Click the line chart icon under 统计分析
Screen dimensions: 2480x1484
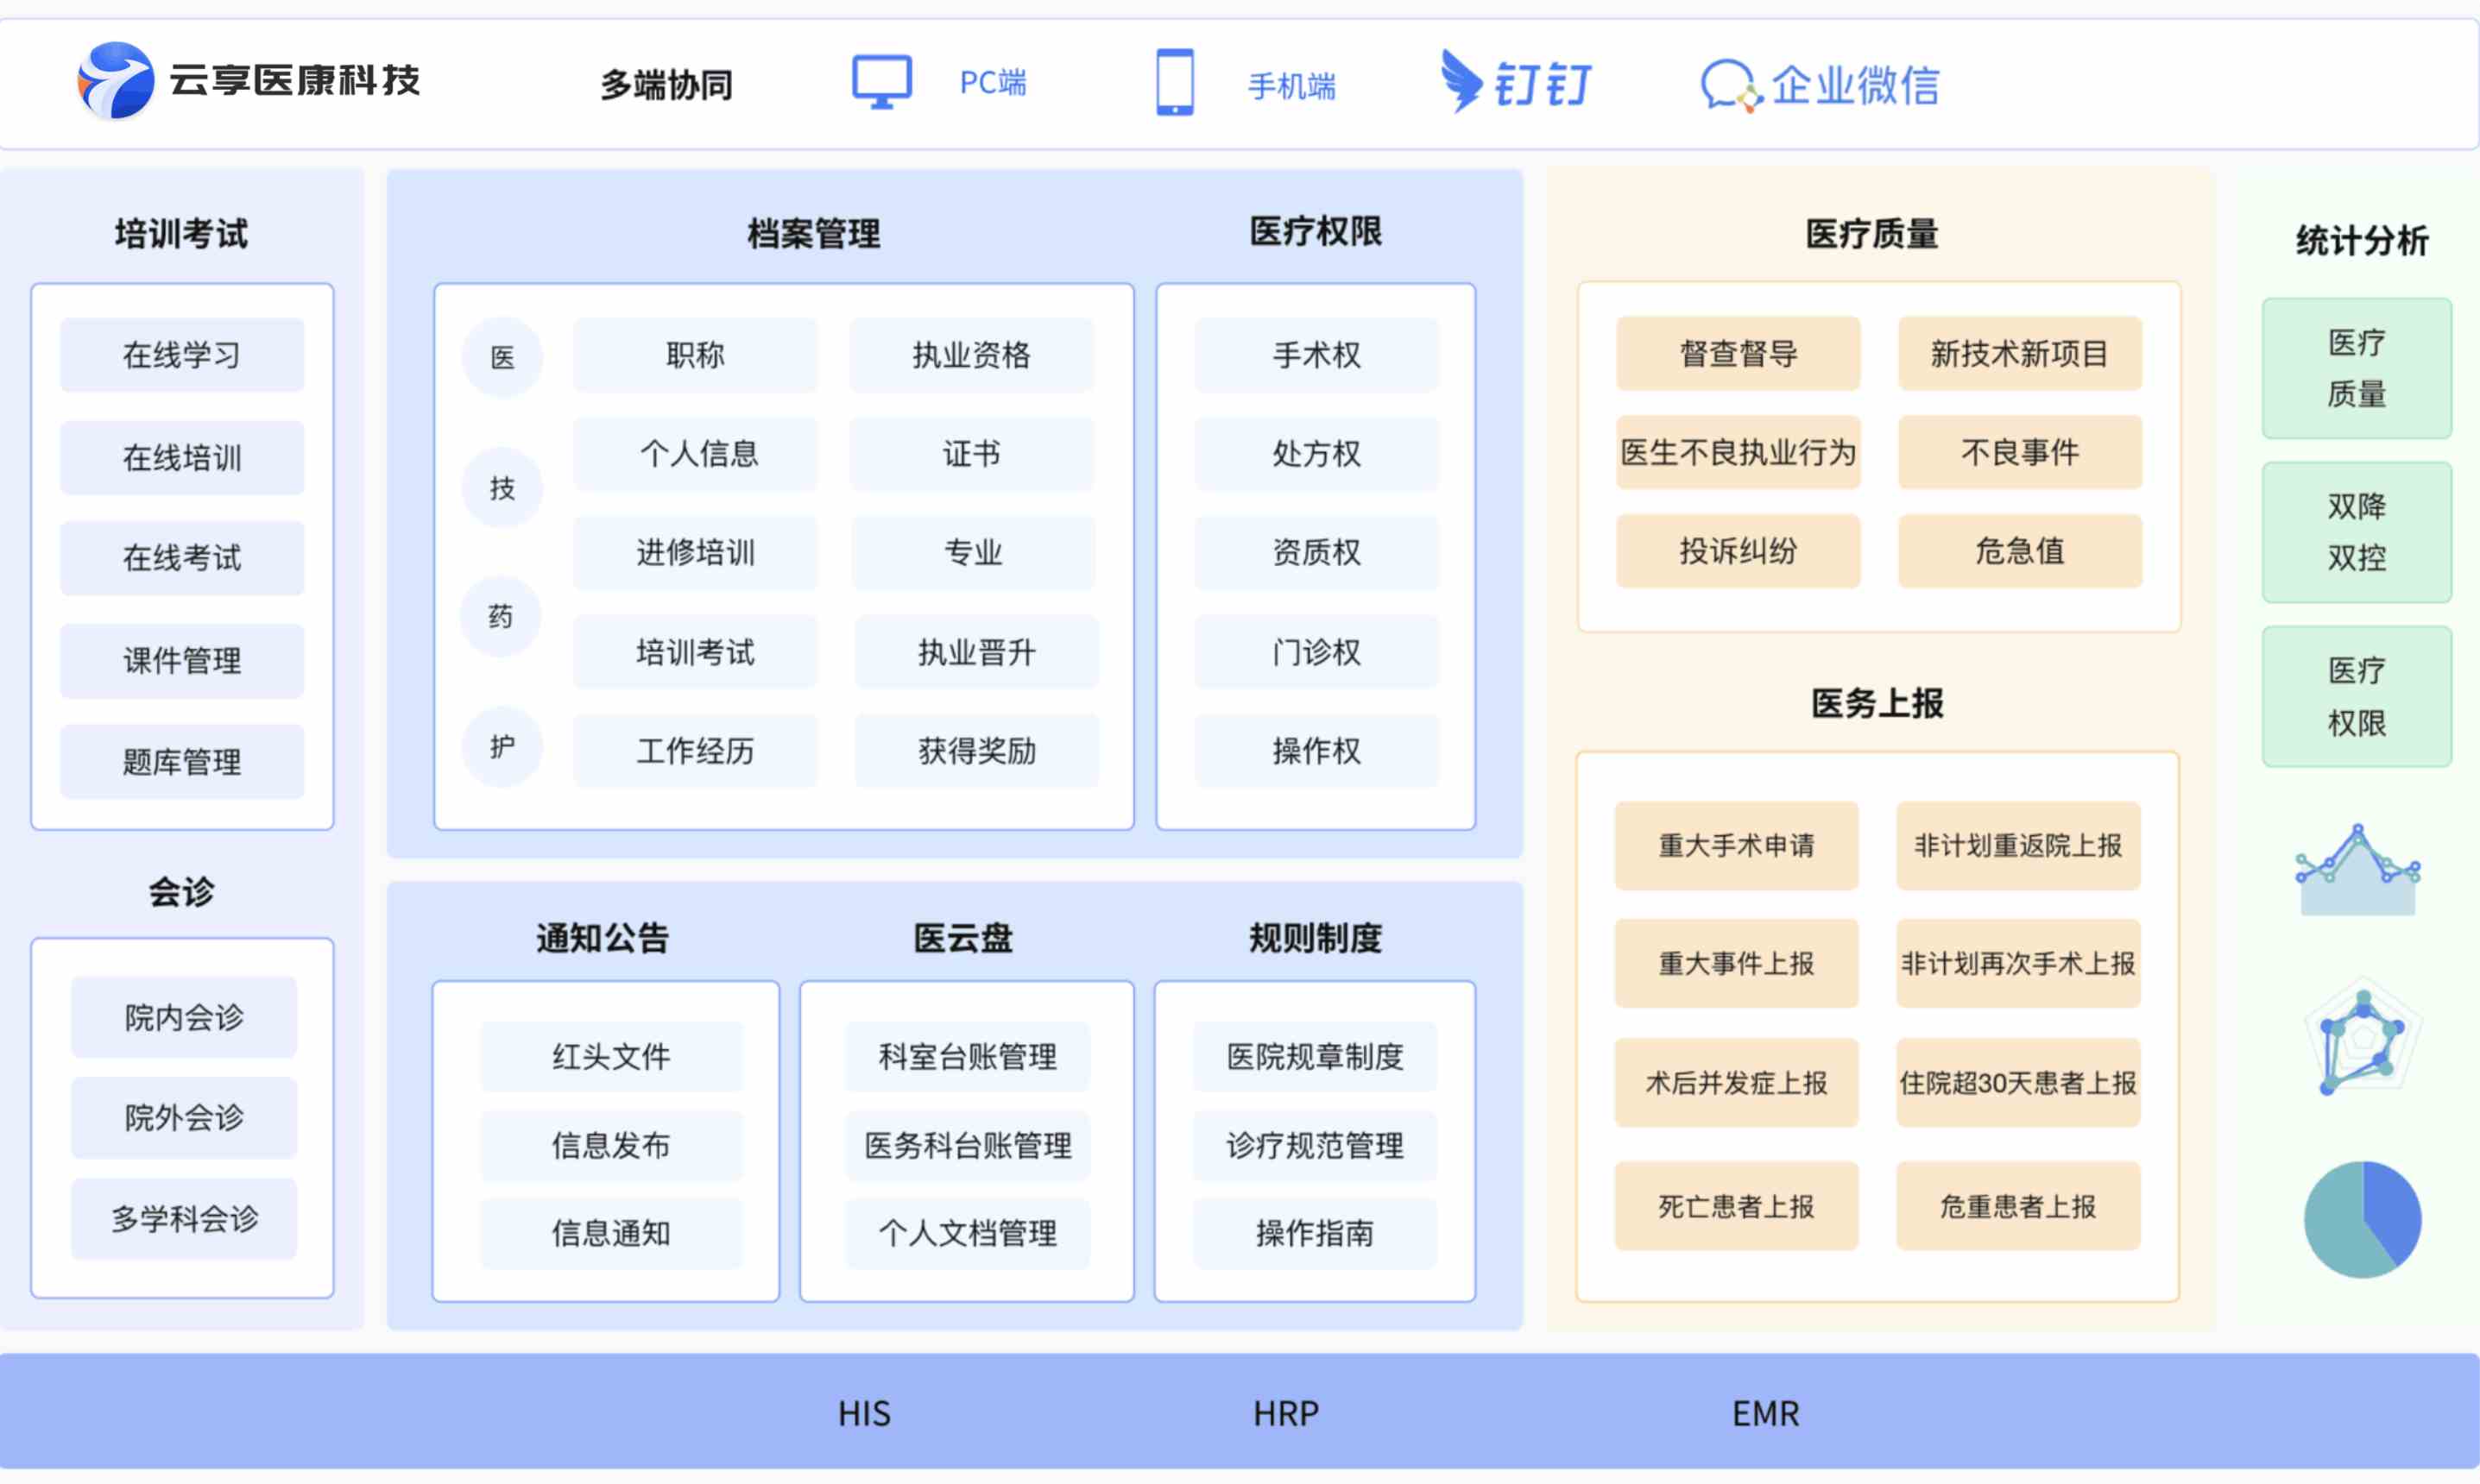coord(2358,868)
